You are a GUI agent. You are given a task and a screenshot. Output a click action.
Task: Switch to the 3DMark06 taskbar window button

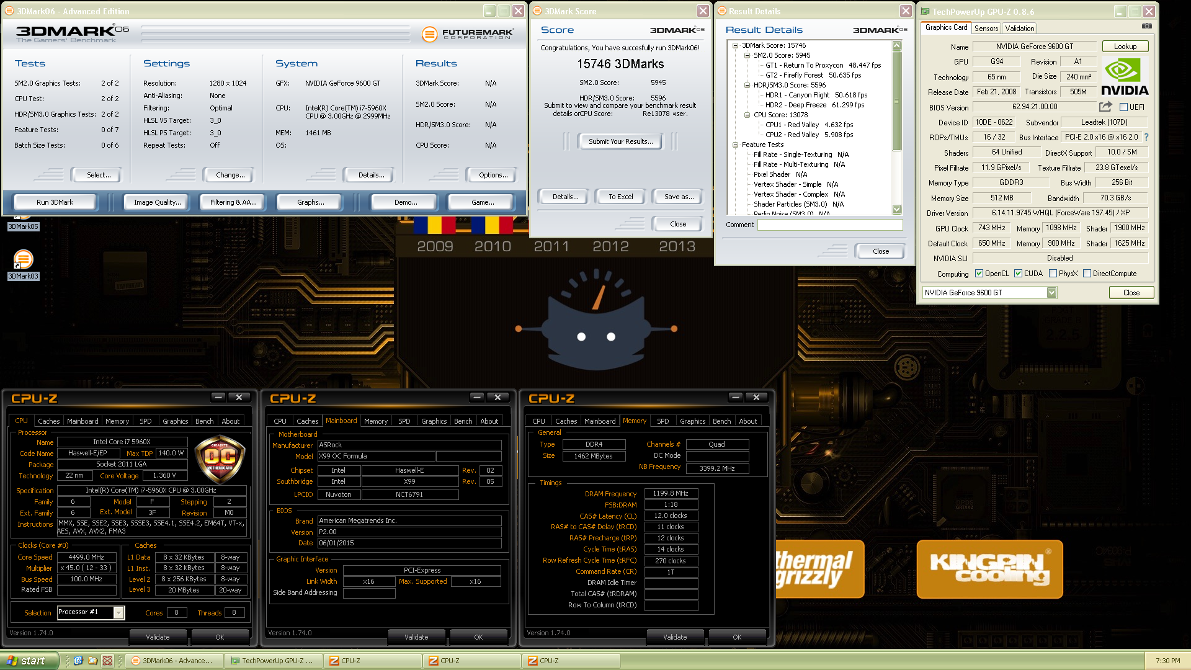[174, 661]
